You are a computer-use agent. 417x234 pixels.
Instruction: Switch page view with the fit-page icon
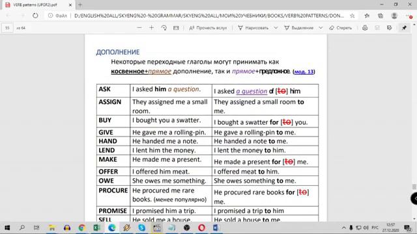click(x=176, y=28)
